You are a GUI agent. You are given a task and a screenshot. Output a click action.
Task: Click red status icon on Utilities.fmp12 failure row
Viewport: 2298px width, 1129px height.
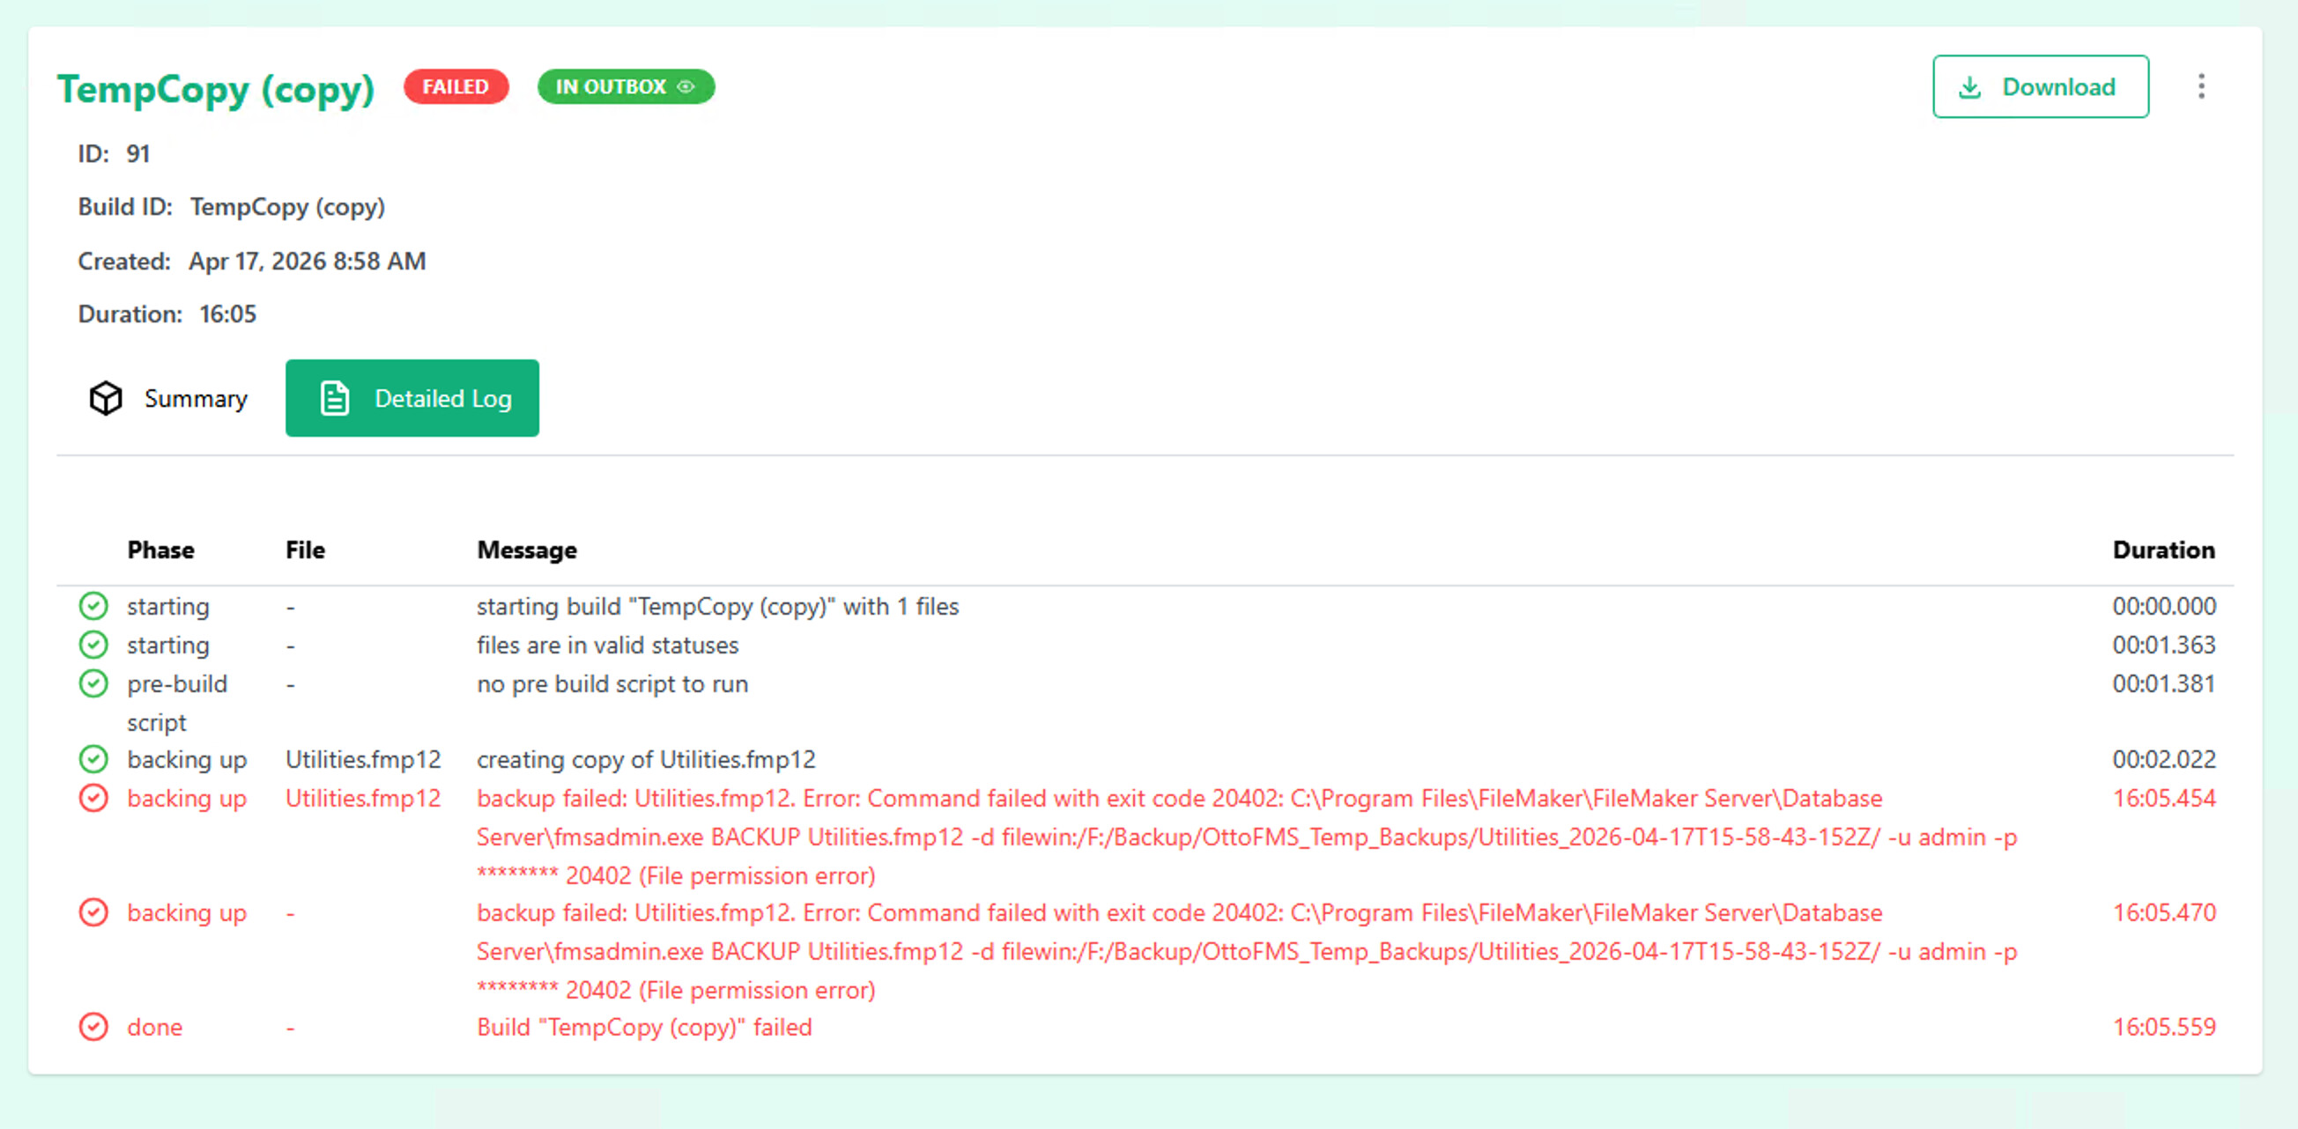(93, 798)
